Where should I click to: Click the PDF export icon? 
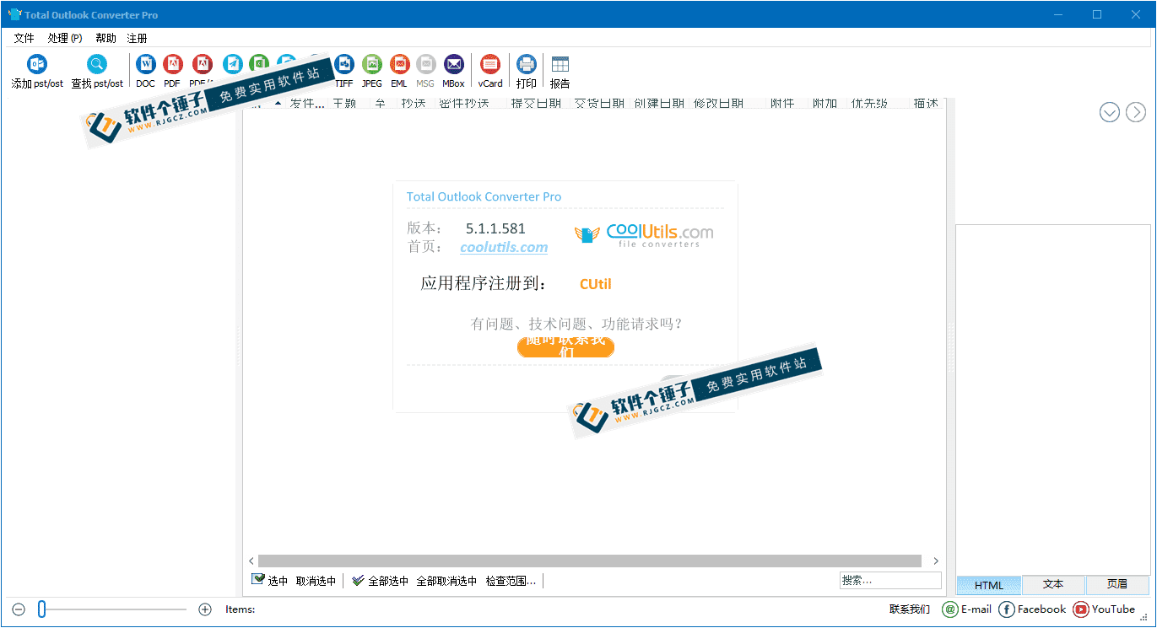pyautogui.click(x=172, y=64)
